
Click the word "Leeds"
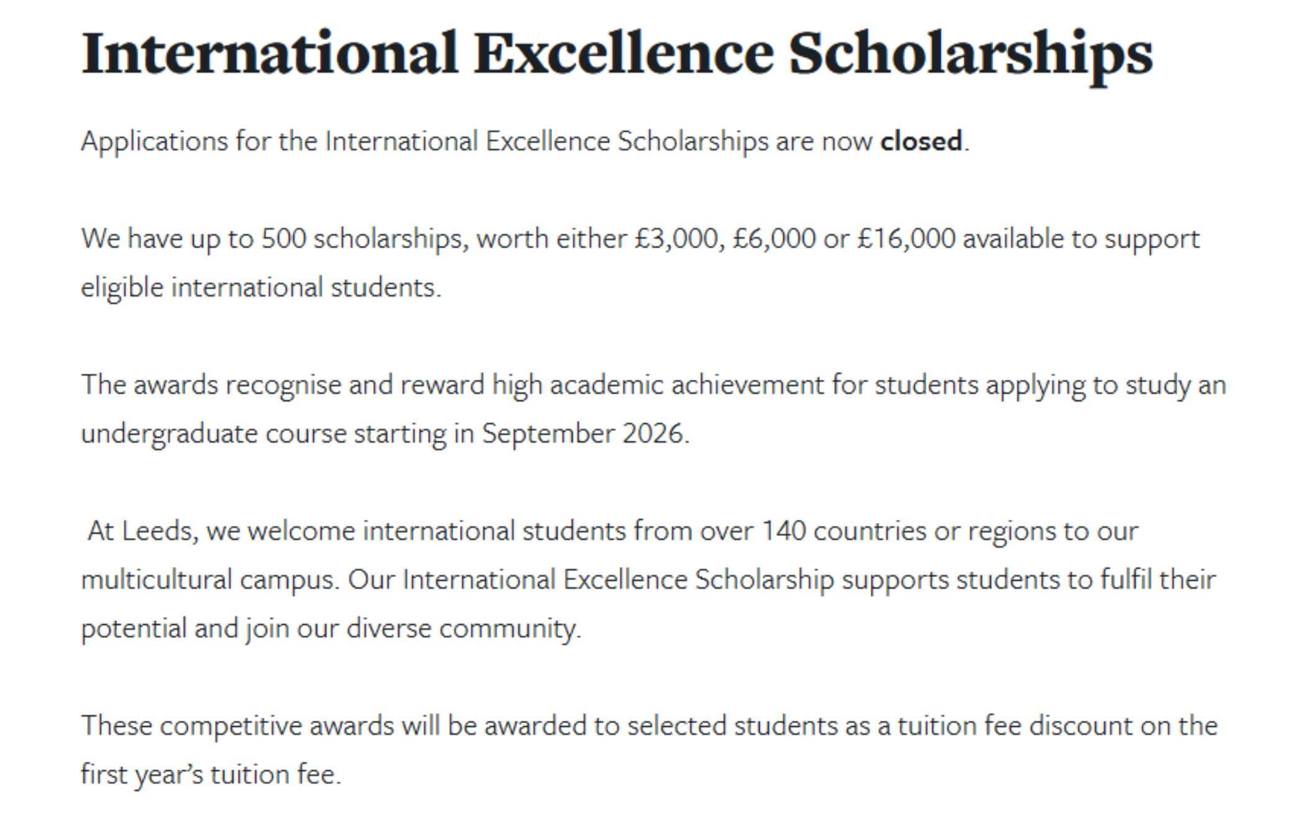click(x=157, y=531)
